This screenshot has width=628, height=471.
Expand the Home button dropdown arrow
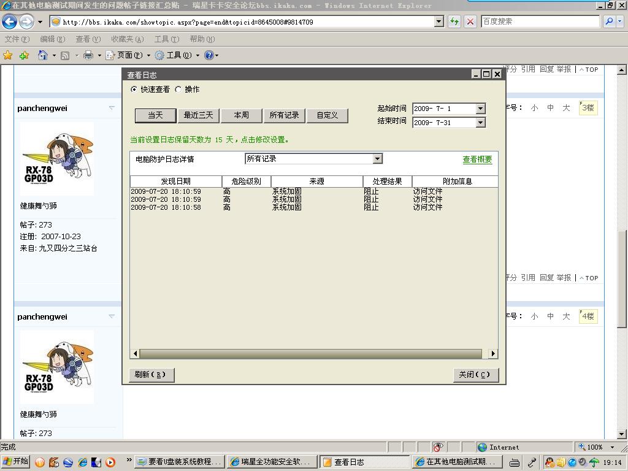54,55
